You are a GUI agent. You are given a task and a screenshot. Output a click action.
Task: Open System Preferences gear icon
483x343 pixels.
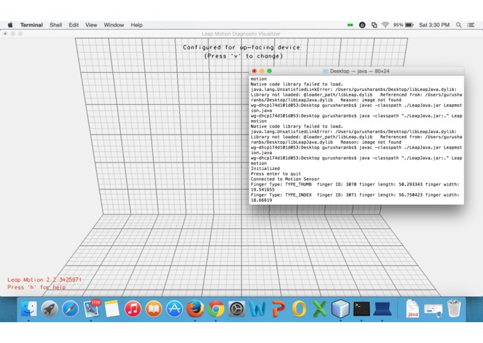point(236,308)
